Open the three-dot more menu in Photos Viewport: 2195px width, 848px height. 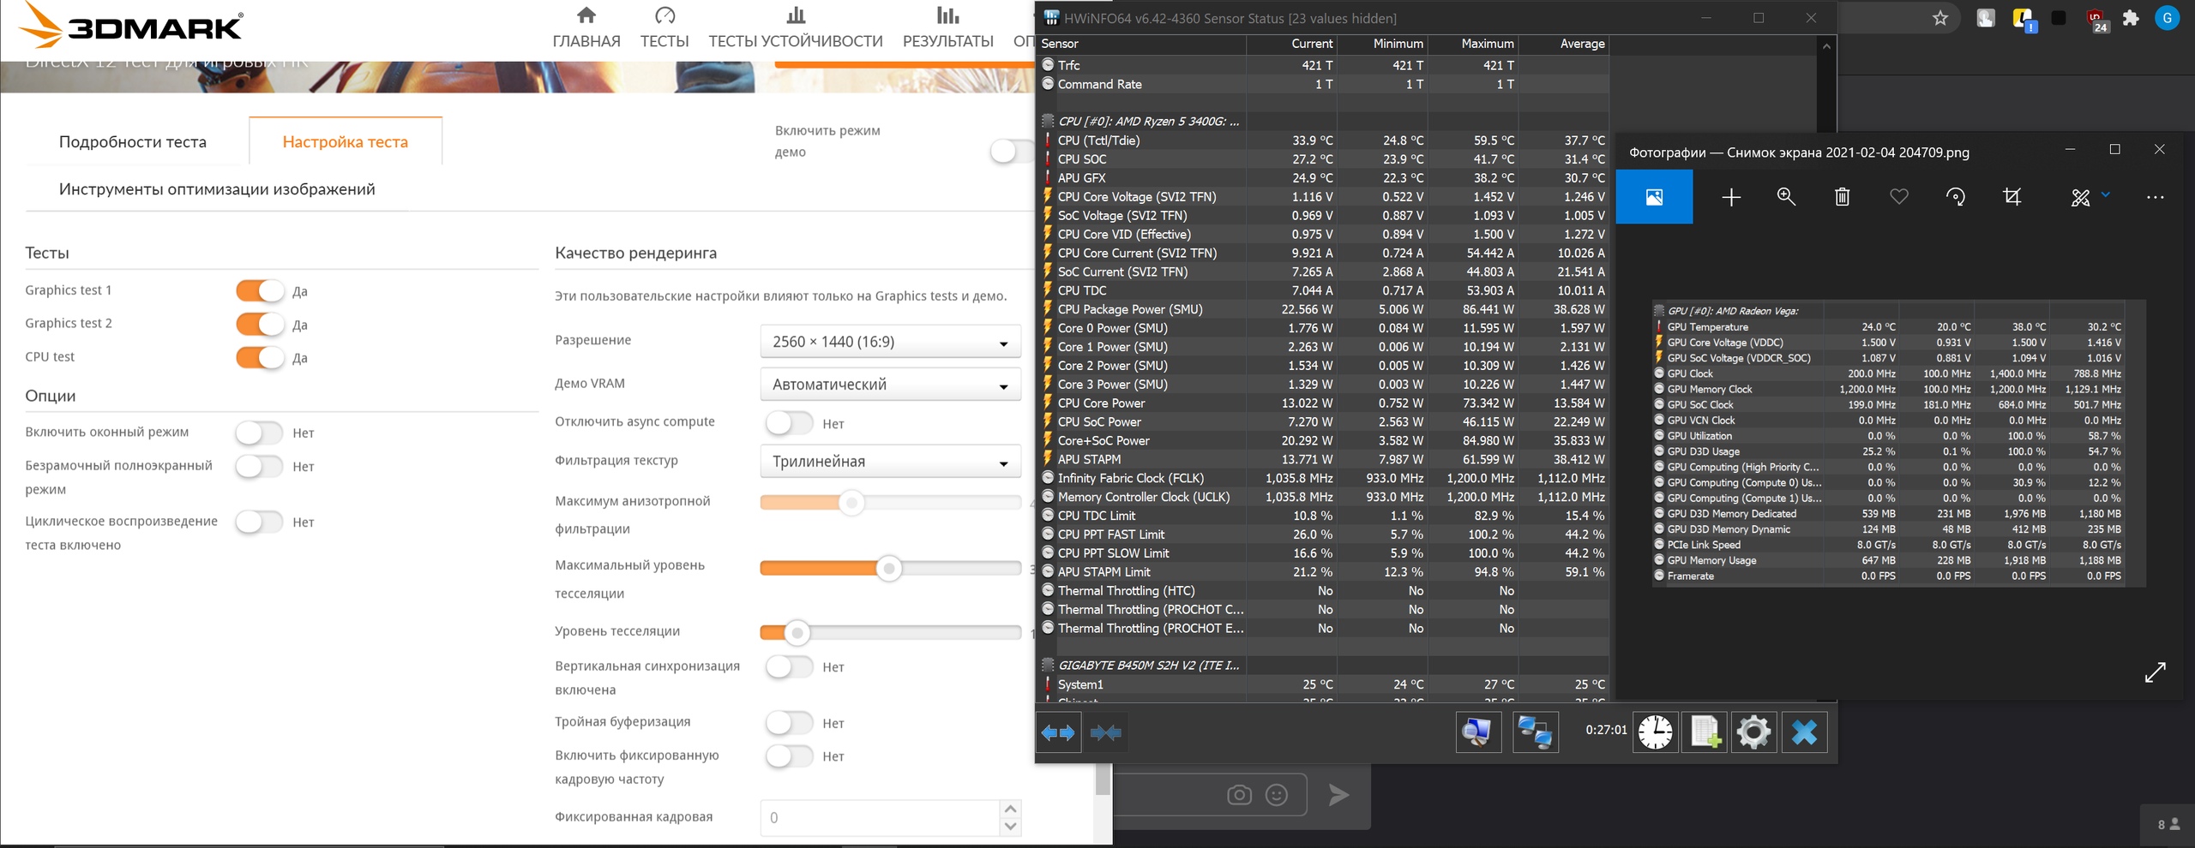pos(2155,197)
